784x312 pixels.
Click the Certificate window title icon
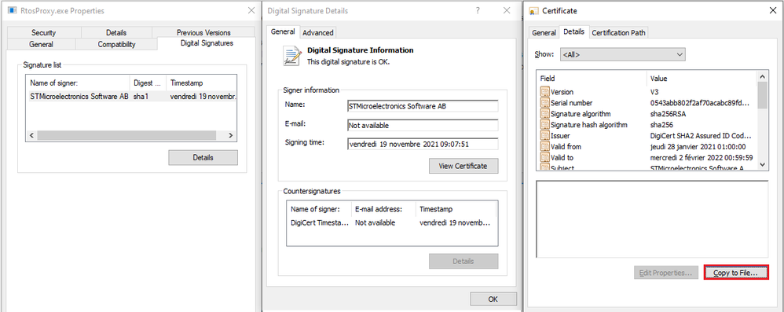point(534,10)
